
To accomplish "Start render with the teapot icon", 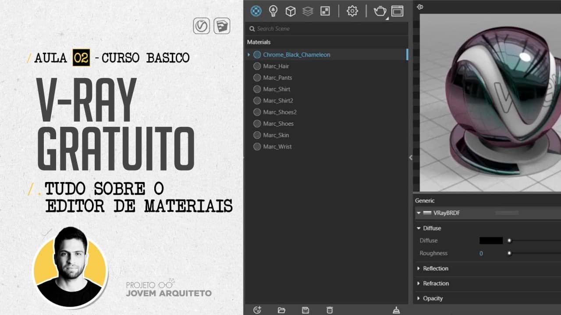I will tap(380, 11).
